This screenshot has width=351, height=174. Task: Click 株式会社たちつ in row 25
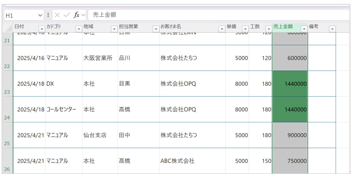[x=192, y=135]
